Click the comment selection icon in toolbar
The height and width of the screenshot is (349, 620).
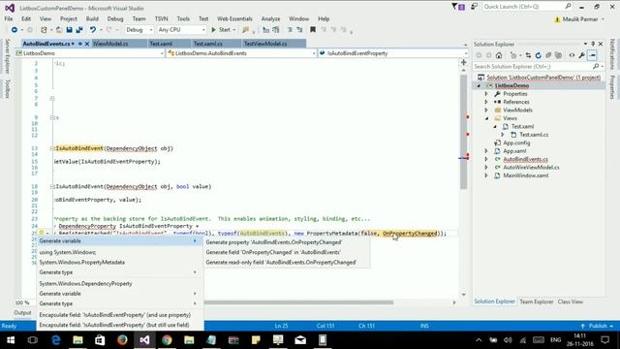pyautogui.click(x=290, y=30)
